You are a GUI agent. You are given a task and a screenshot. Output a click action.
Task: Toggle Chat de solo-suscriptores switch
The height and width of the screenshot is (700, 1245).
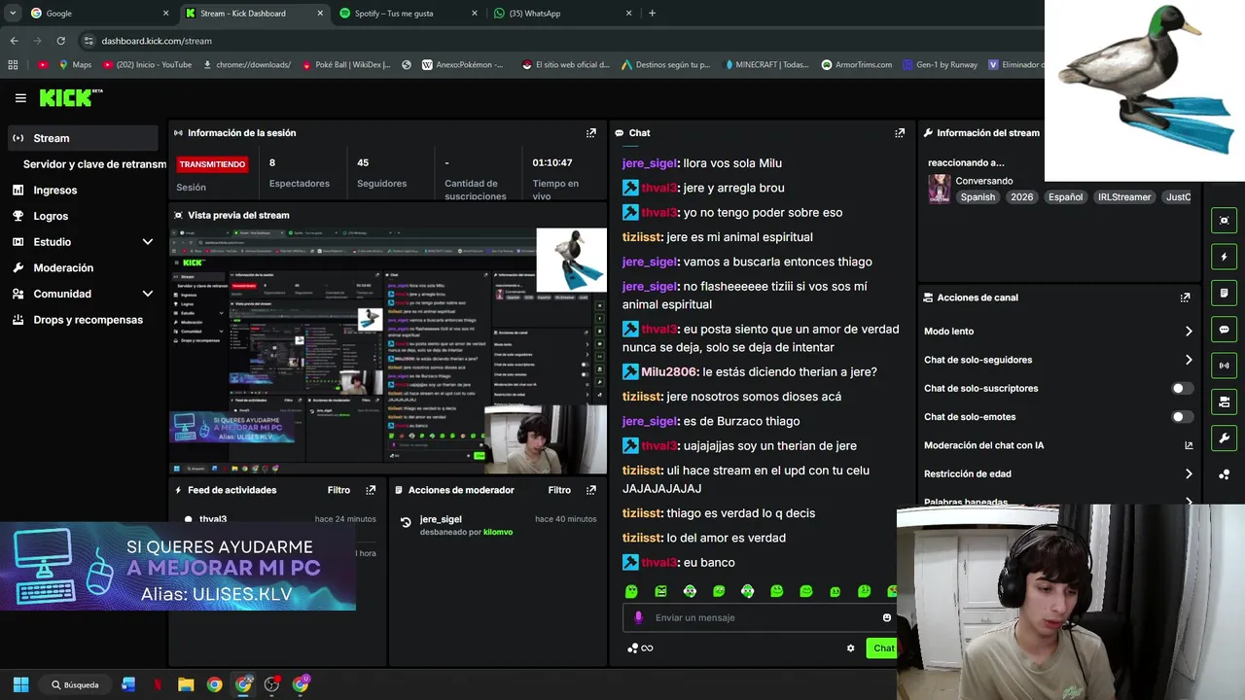pyautogui.click(x=1182, y=388)
